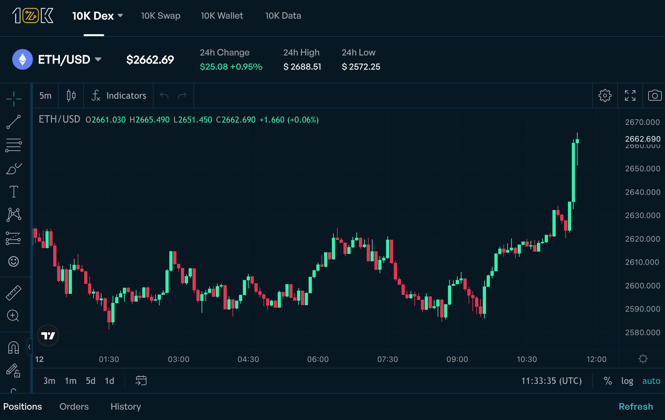This screenshot has width=665, height=420.
Task: Open the 10K Swap menu item
Action: [x=161, y=16]
